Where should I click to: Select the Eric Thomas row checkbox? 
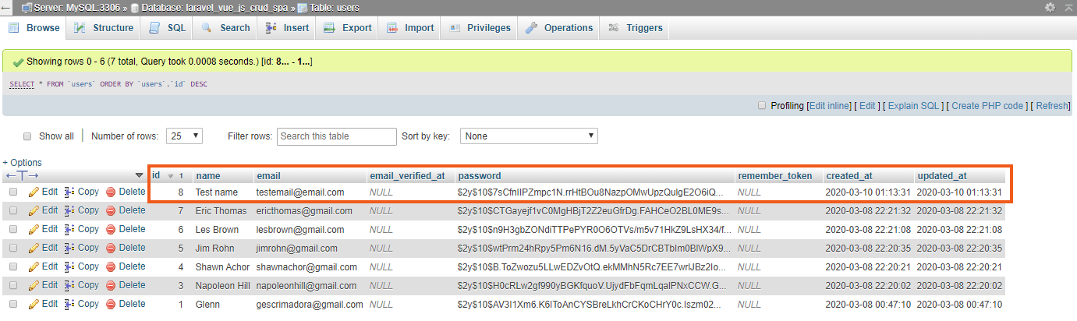coord(13,210)
